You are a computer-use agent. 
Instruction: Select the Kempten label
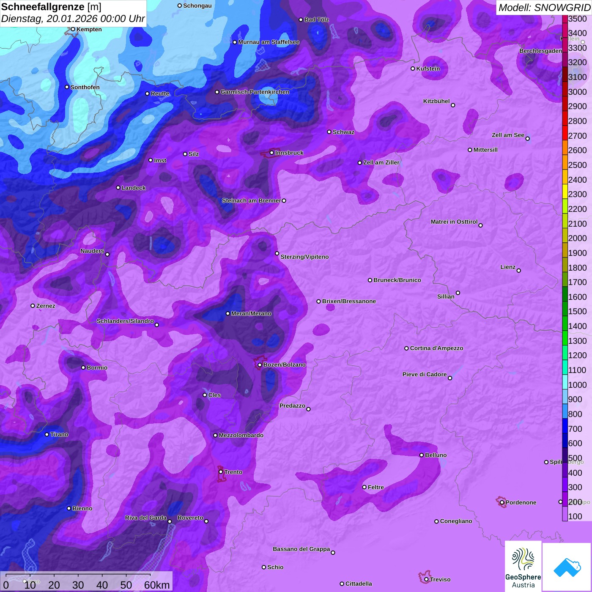click(x=89, y=29)
